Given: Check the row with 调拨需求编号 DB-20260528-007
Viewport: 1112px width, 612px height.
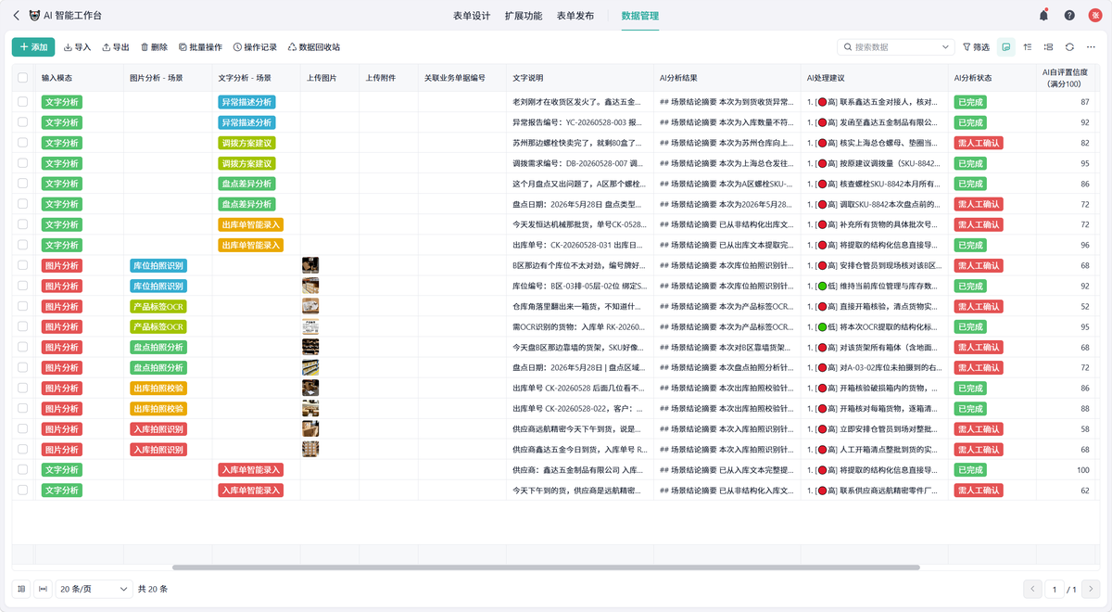Looking at the screenshot, I should click(x=23, y=163).
